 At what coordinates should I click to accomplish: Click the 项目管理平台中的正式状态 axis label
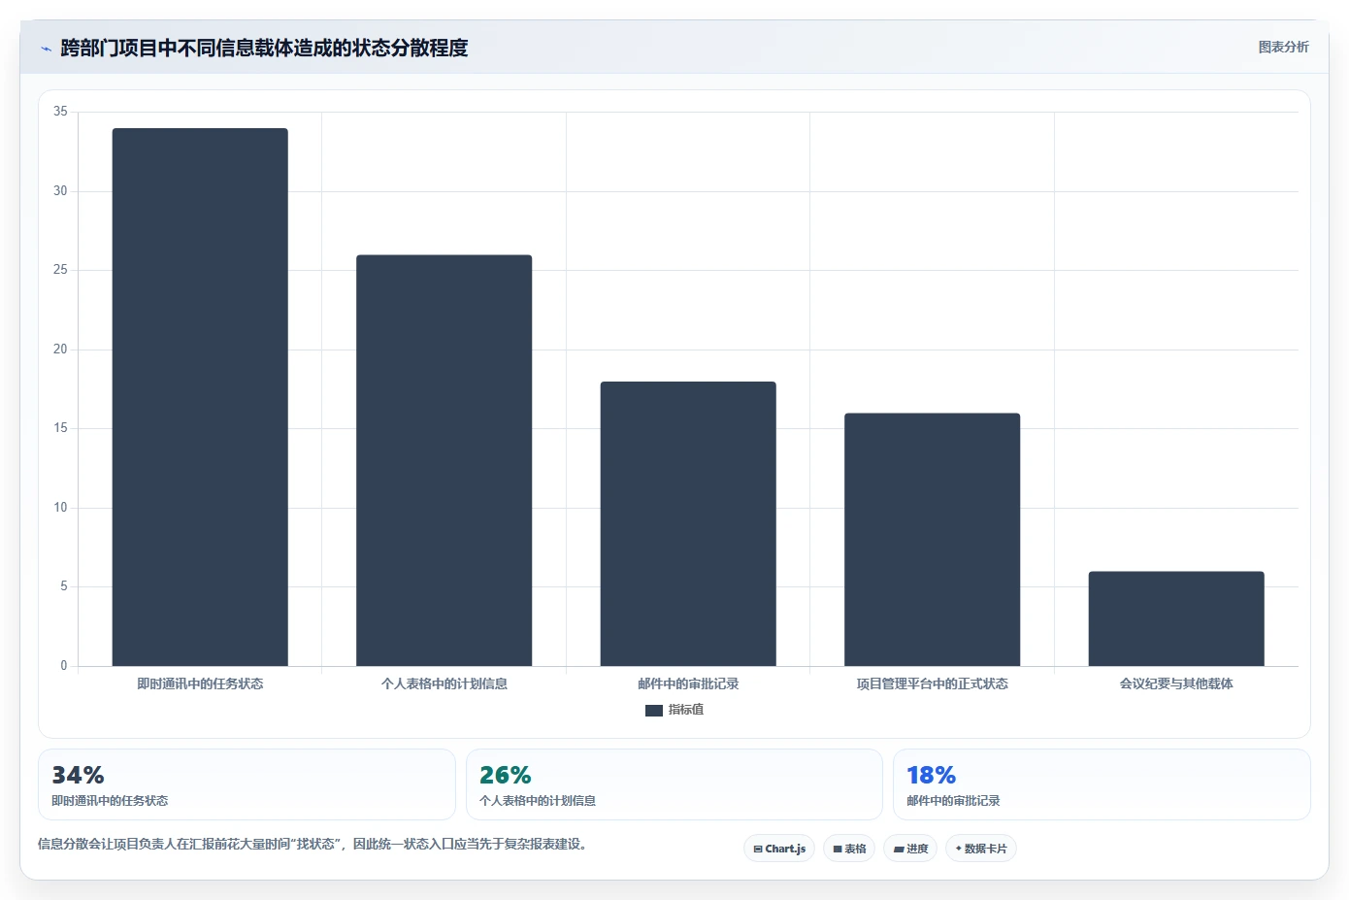coord(932,683)
